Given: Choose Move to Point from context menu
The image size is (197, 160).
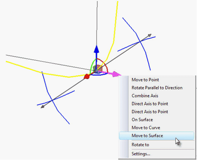Looking at the screenshot, I should 145,80.
